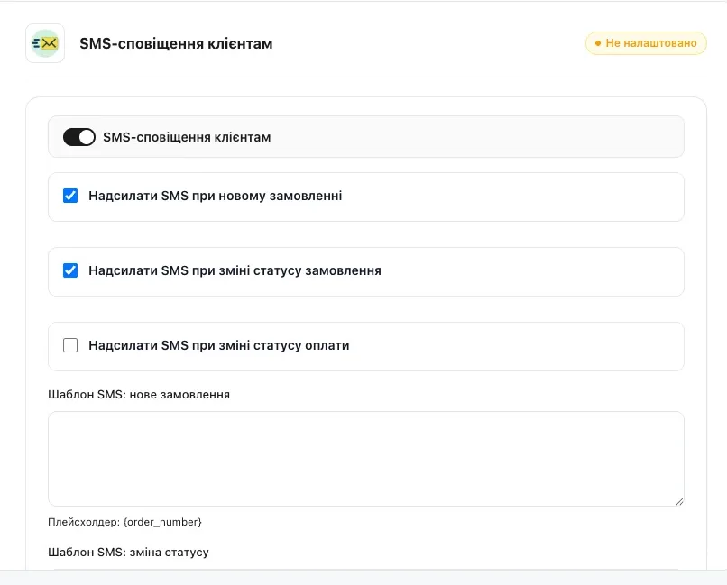Click the textarea resize handle corner
Image resolution: width=727 pixels, height=585 pixels.
[x=679, y=501]
